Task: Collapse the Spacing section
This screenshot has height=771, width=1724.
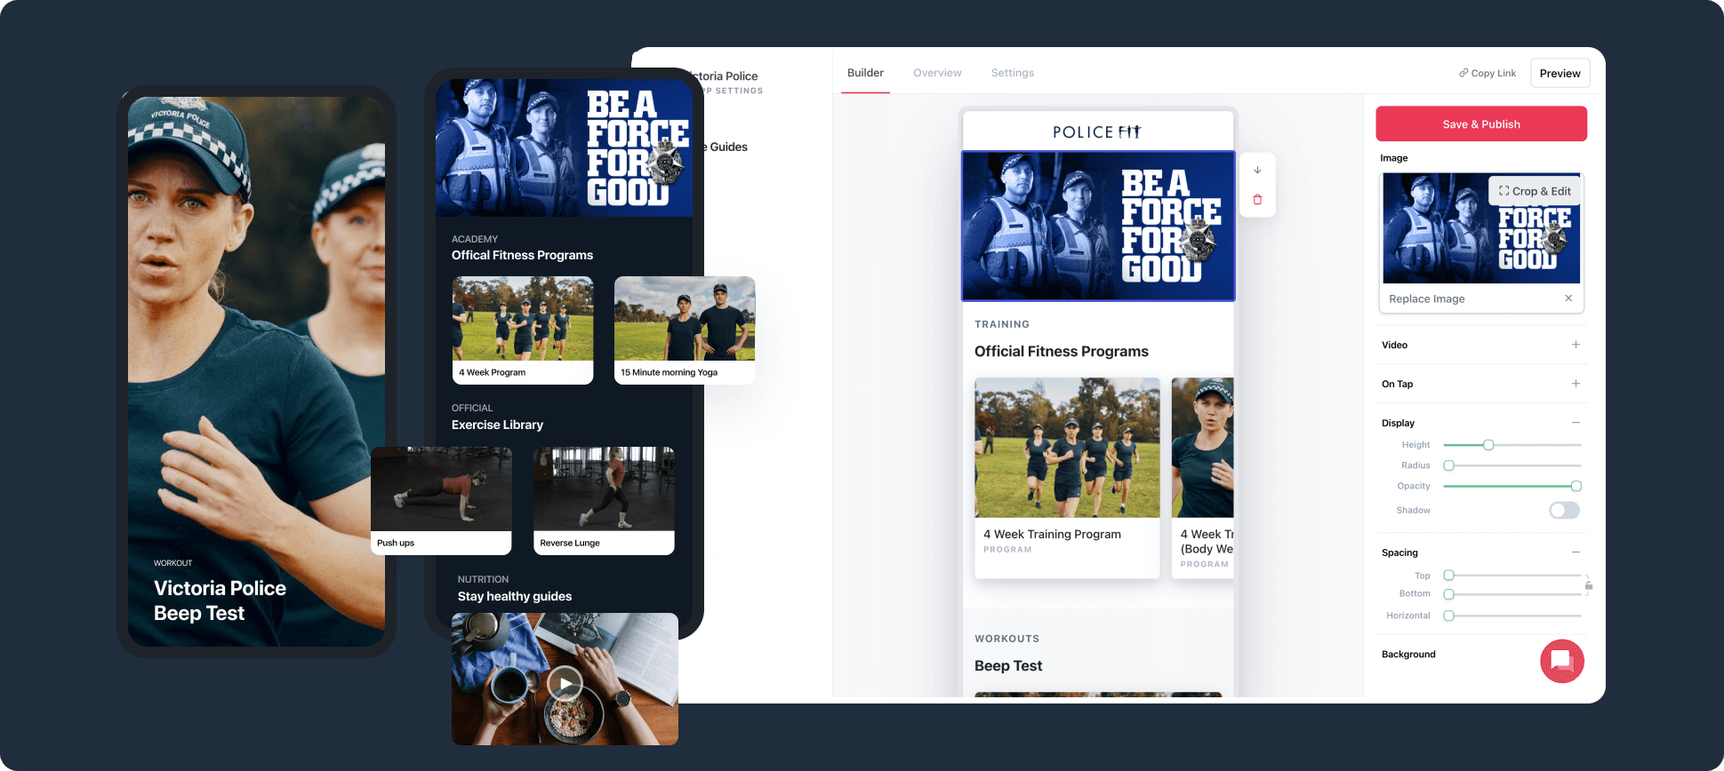Action: point(1576,552)
